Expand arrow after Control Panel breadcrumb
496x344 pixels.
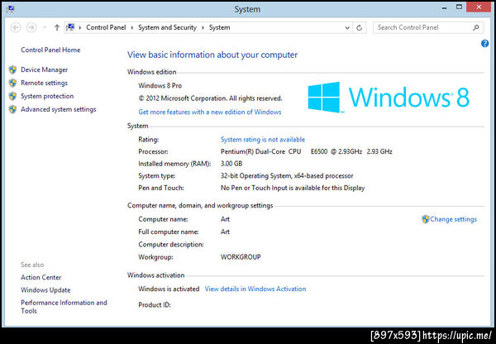(x=132, y=28)
